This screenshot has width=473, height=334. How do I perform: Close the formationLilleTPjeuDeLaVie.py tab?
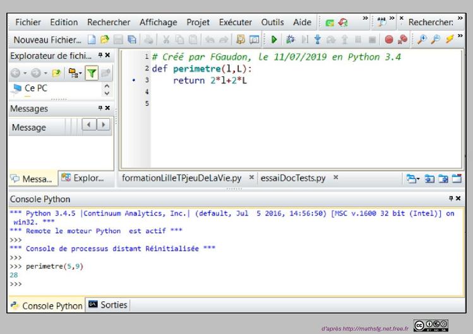click(251, 178)
